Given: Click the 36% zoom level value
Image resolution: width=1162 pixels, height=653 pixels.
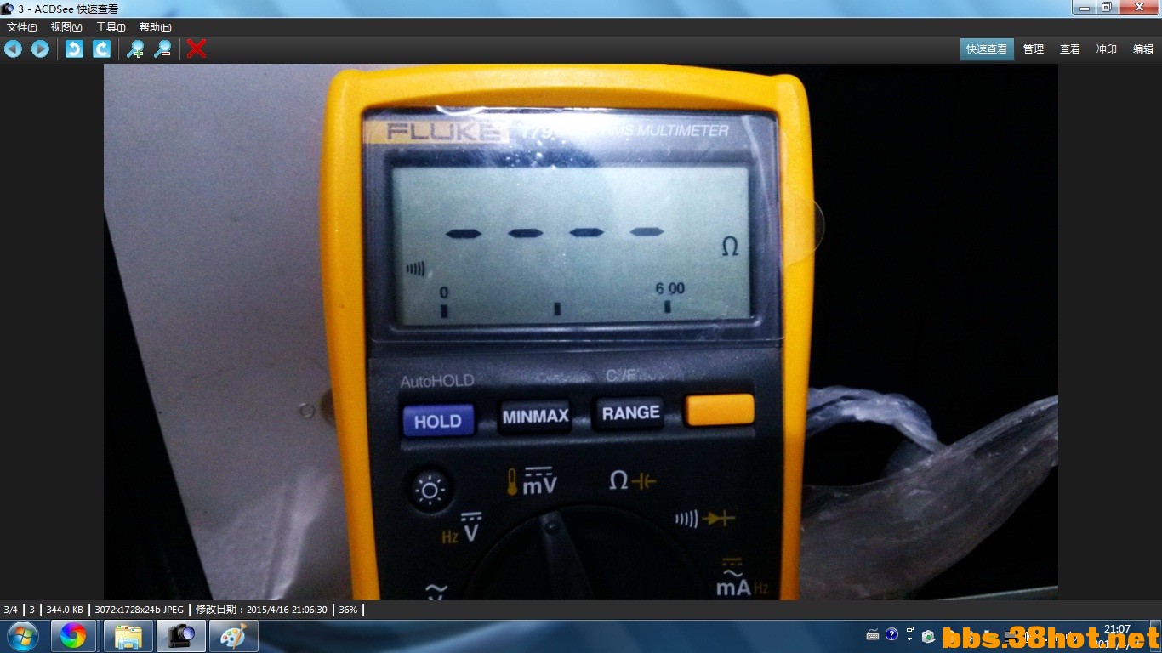Looking at the screenshot, I should coord(348,610).
